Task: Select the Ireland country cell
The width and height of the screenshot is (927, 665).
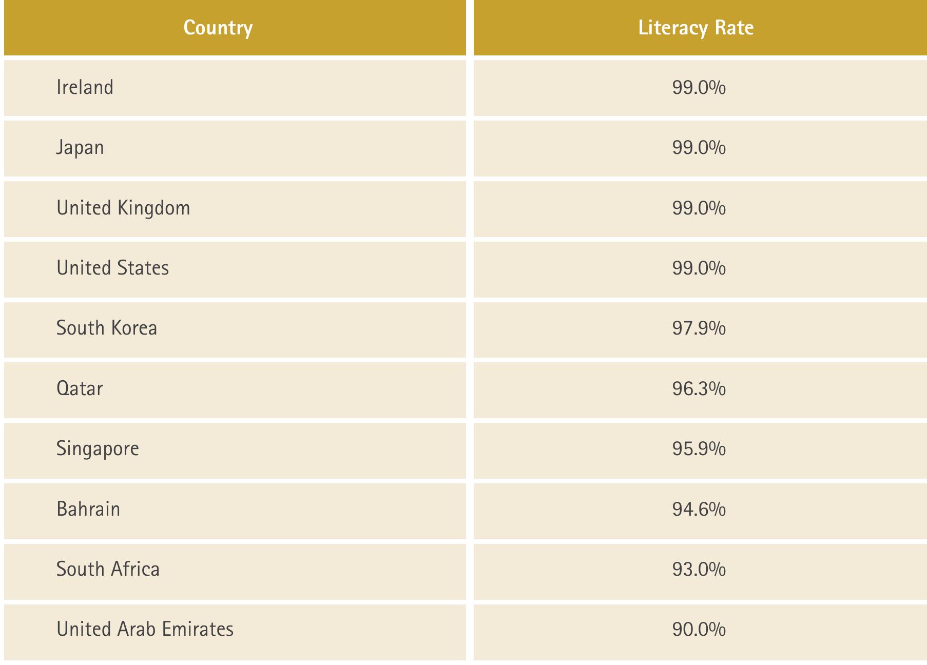Action: (x=235, y=88)
